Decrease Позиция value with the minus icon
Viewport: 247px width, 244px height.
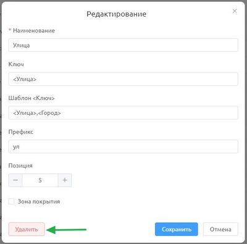(15, 180)
